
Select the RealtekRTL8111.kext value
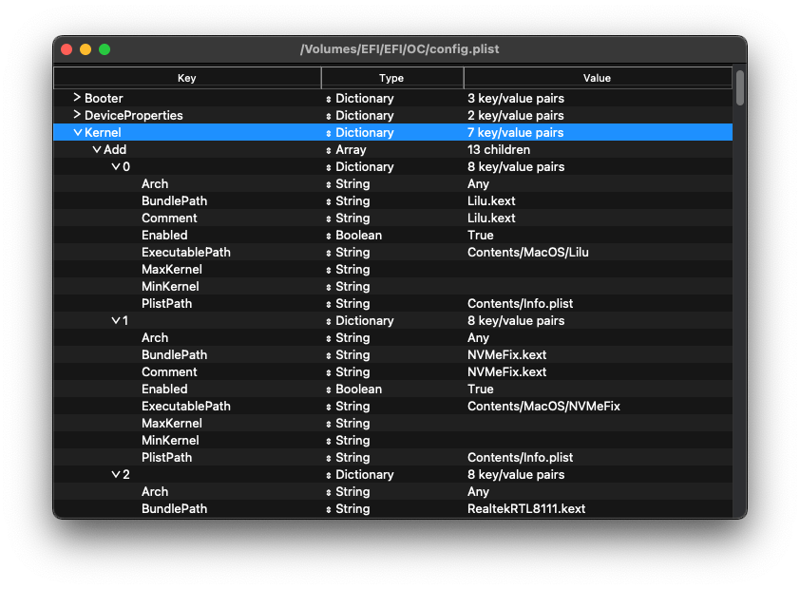[x=526, y=509]
